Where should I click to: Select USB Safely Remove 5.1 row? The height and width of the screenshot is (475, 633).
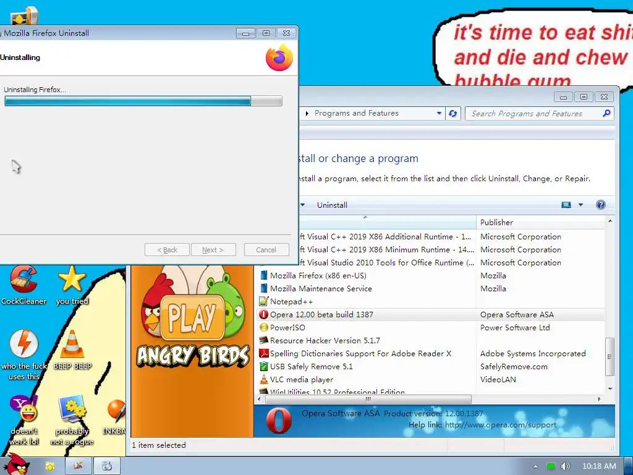(x=431, y=366)
